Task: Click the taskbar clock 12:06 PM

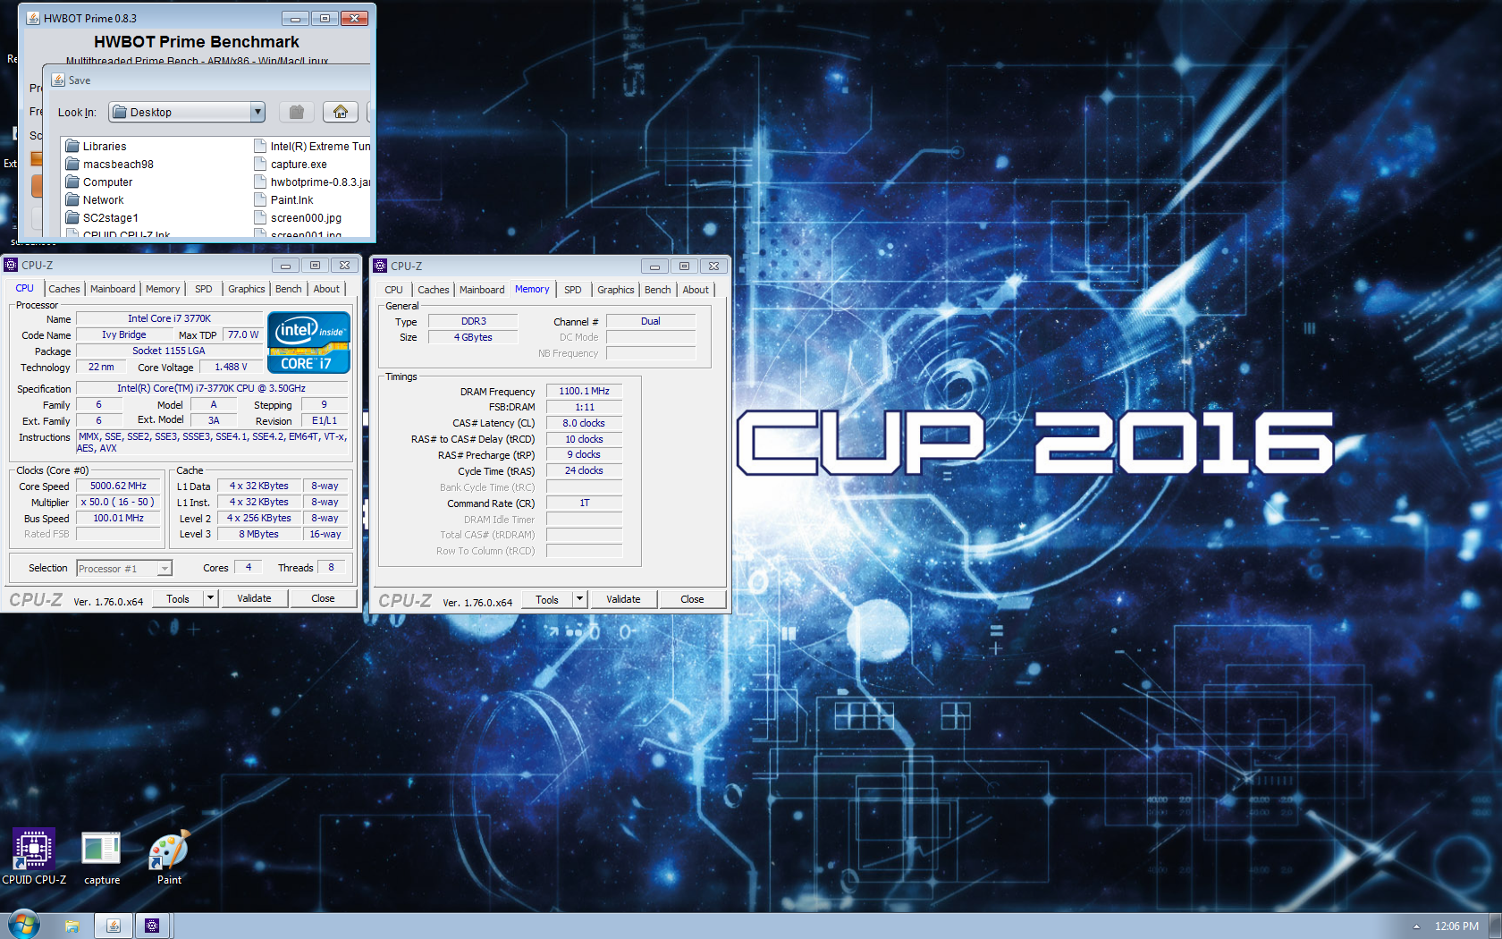Action: pos(1456,926)
